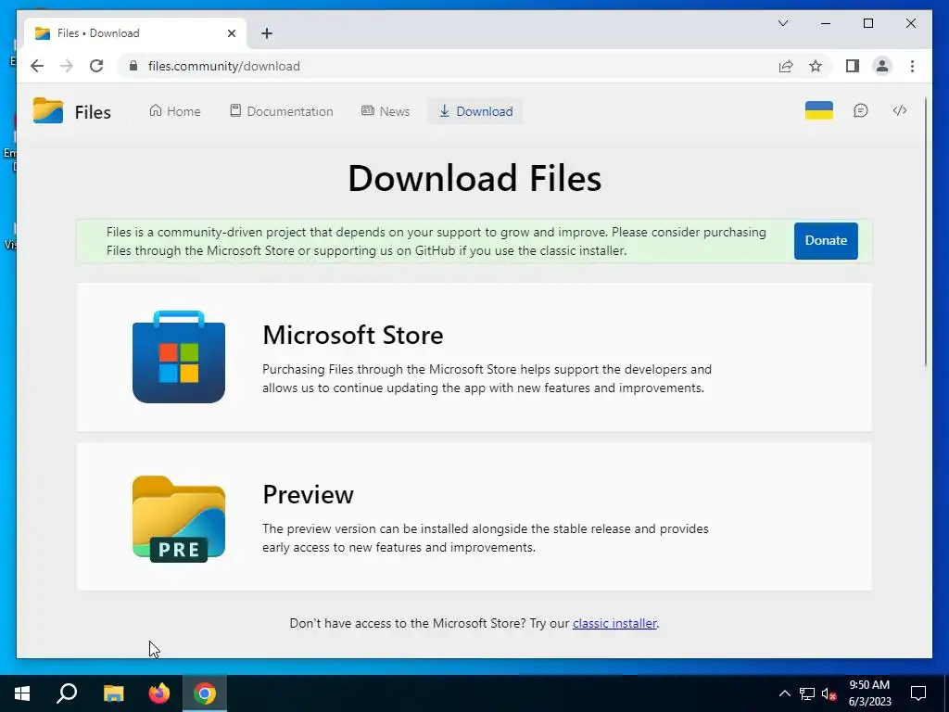Select the Files • Download browser tab
The height and width of the screenshot is (712, 949).
(x=135, y=33)
